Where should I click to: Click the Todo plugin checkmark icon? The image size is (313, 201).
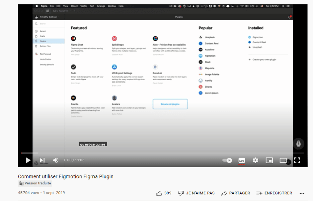click(x=73, y=67)
